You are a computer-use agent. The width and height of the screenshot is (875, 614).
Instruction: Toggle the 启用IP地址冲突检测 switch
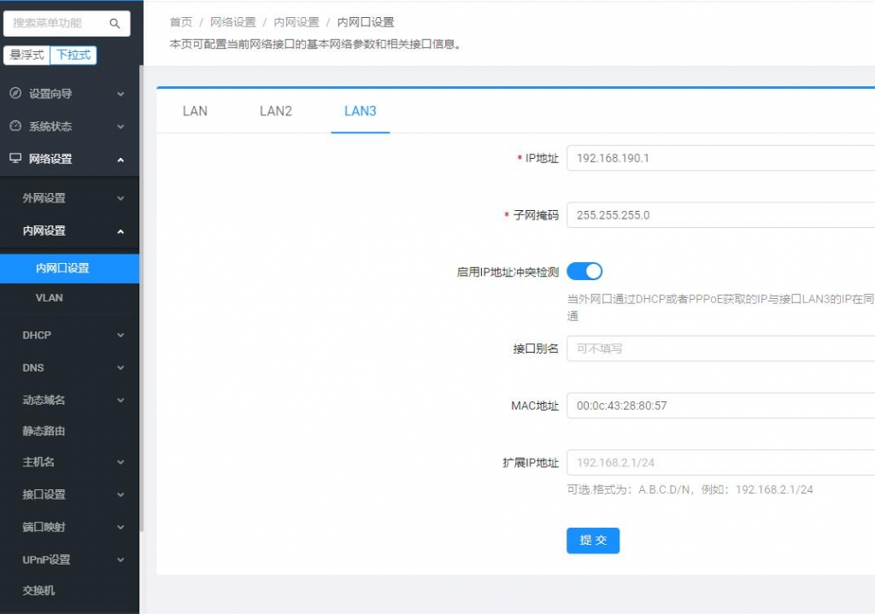(584, 272)
